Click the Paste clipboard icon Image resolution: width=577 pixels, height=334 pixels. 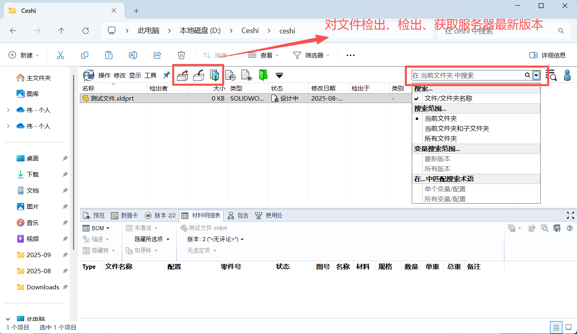click(109, 55)
